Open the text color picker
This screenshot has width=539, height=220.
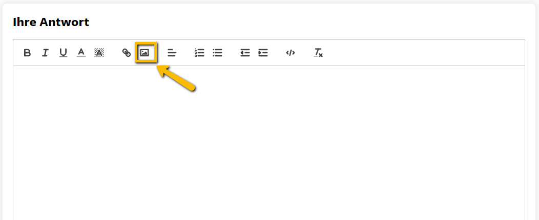(81, 53)
